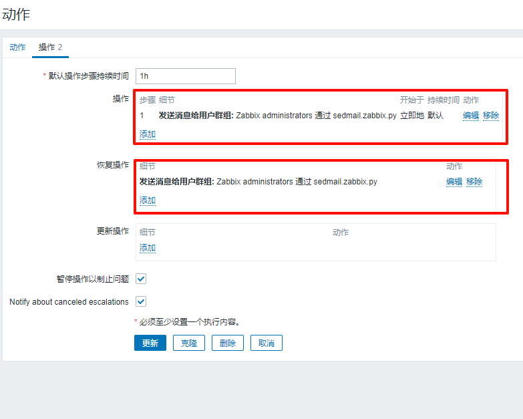523x419 pixels.
Task: Click the 默认操作步骤持续时间 input field
Action: click(186, 76)
